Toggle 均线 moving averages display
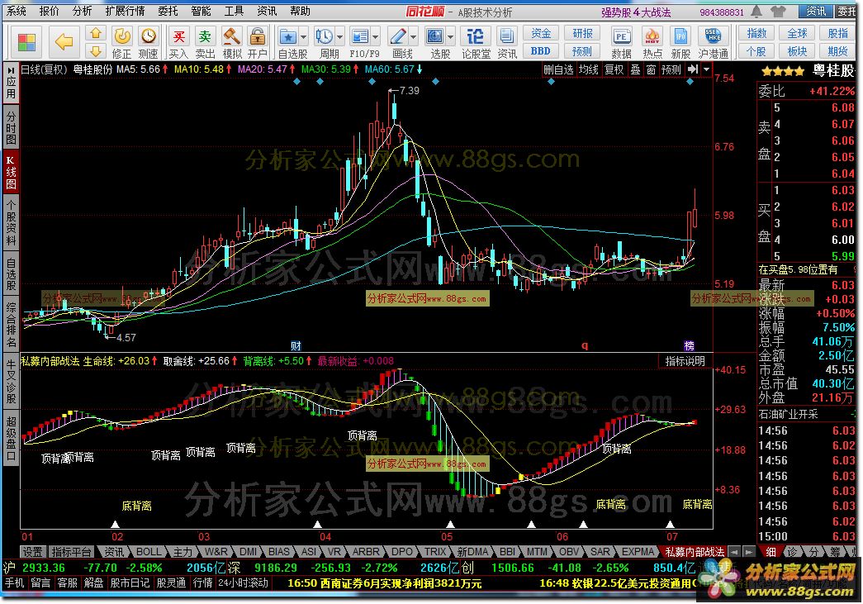Screen dimensions: 863x604 (x=588, y=70)
